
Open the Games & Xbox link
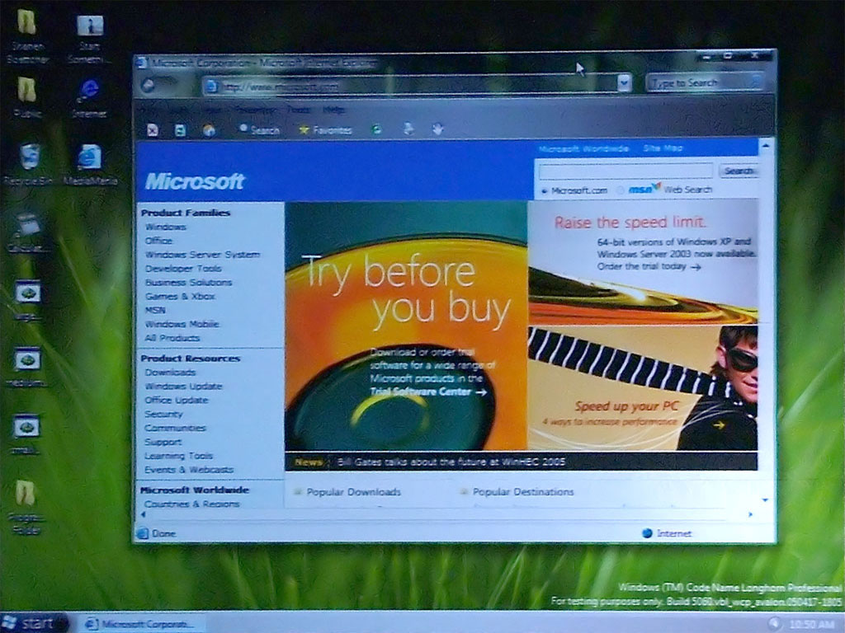coord(179,297)
